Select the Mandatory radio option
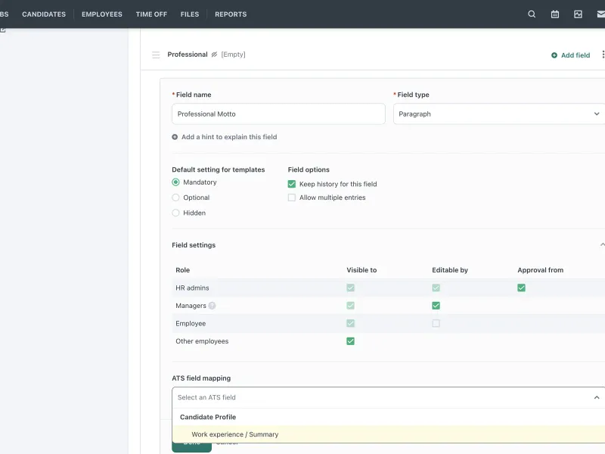605x454 pixels. (x=175, y=182)
